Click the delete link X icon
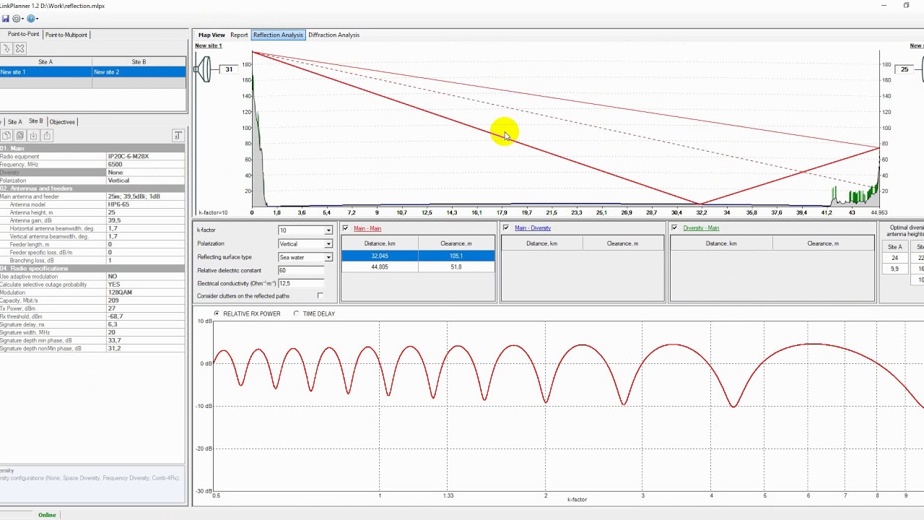Viewport: 924px width, 520px height. click(20, 48)
